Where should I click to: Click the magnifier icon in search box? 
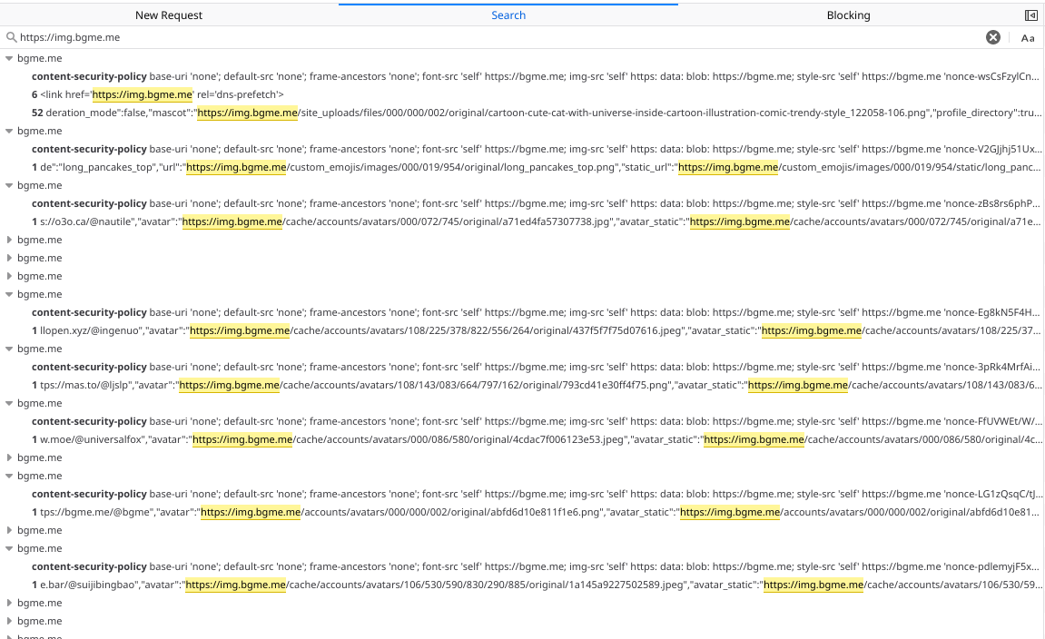click(x=11, y=38)
